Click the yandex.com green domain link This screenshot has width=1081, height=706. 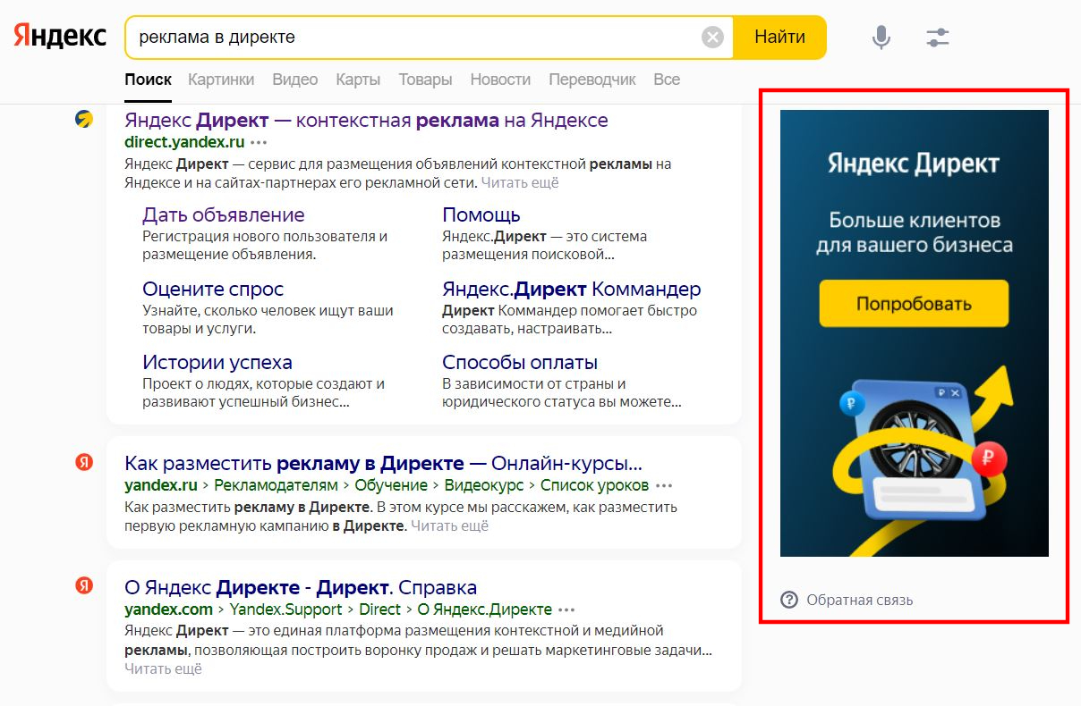(x=168, y=609)
